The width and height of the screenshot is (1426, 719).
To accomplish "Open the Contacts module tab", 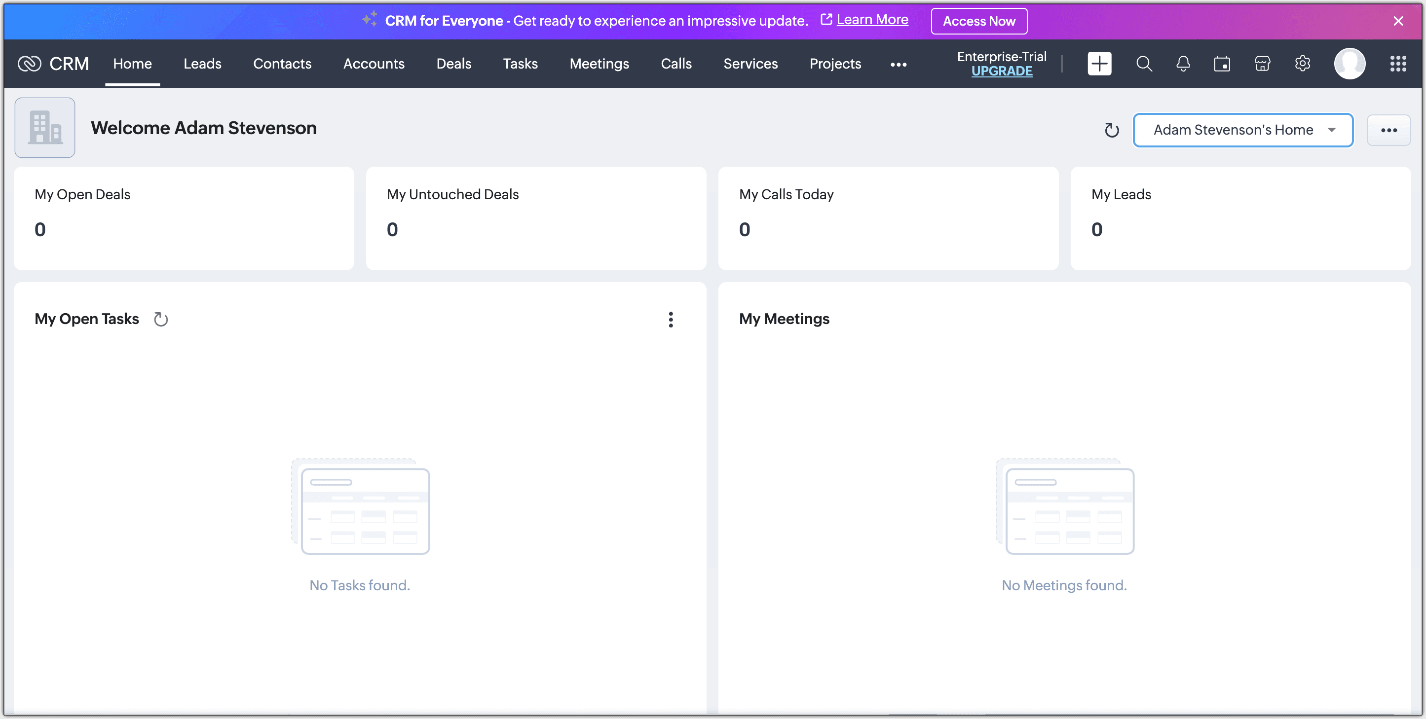I will click(282, 64).
